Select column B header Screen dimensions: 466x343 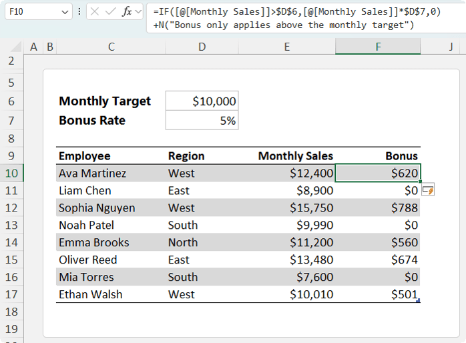pyautogui.click(x=50, y=47)
